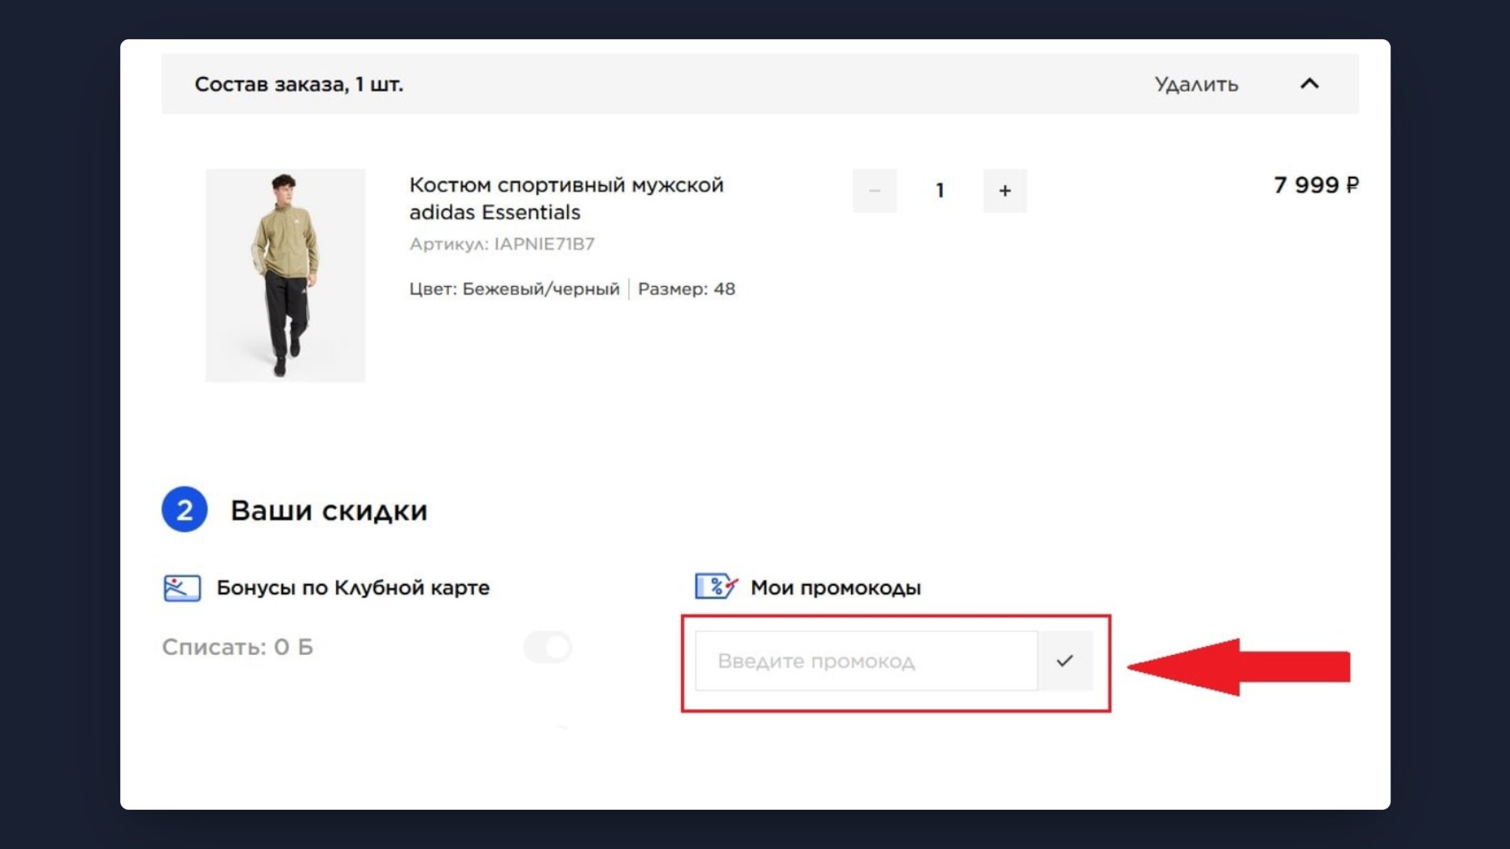Enable spending bonus points via the switch
The width and height of the screenshot is (1510, 849).
pos(547,647)
